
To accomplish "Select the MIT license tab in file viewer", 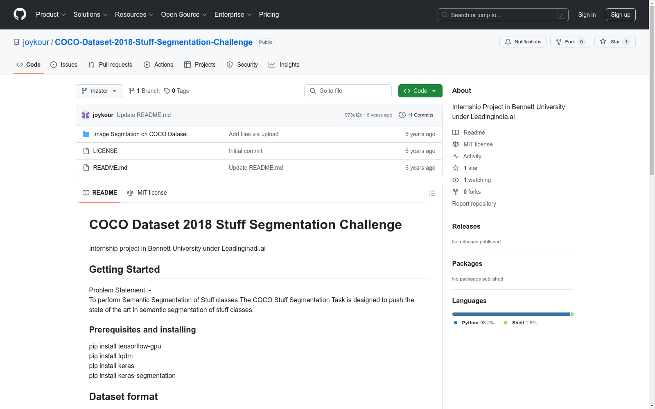I will pyautogui.click(x=147, y=193).
